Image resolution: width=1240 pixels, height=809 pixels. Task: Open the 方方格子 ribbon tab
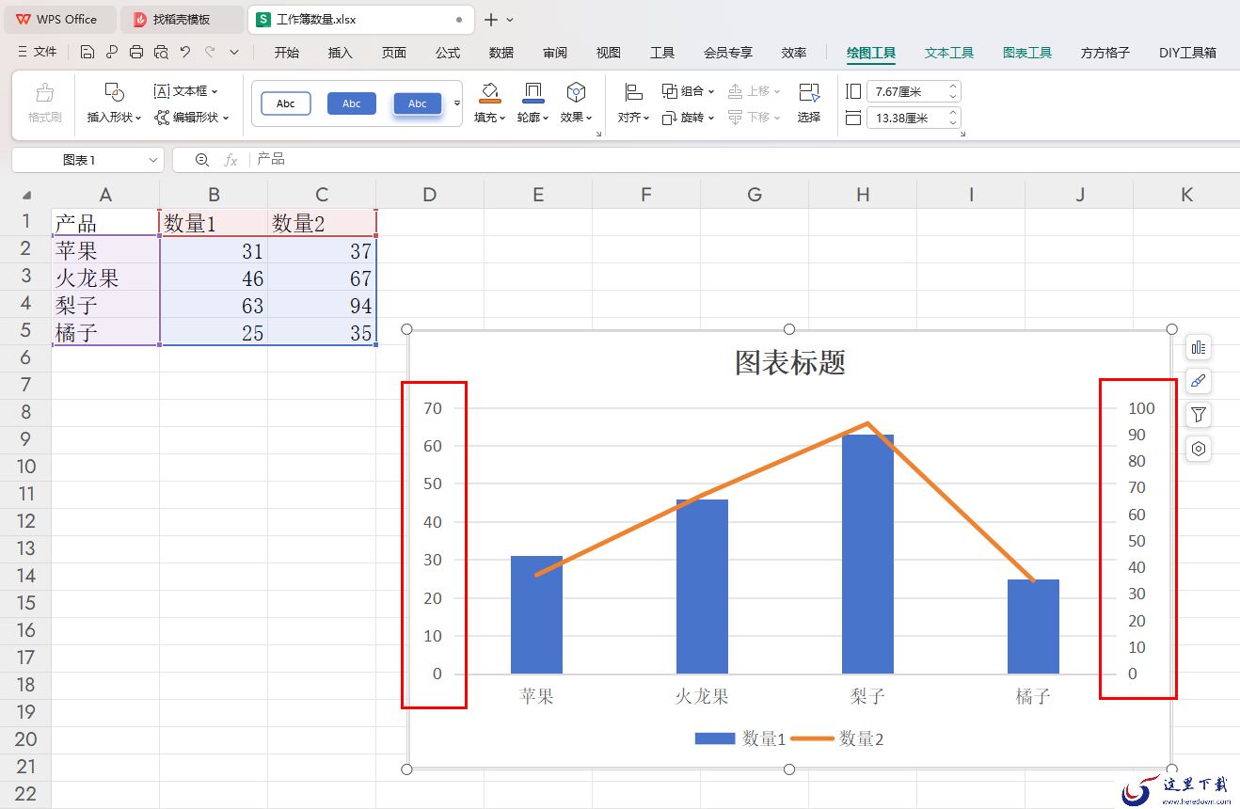(x=1105, y=53)
